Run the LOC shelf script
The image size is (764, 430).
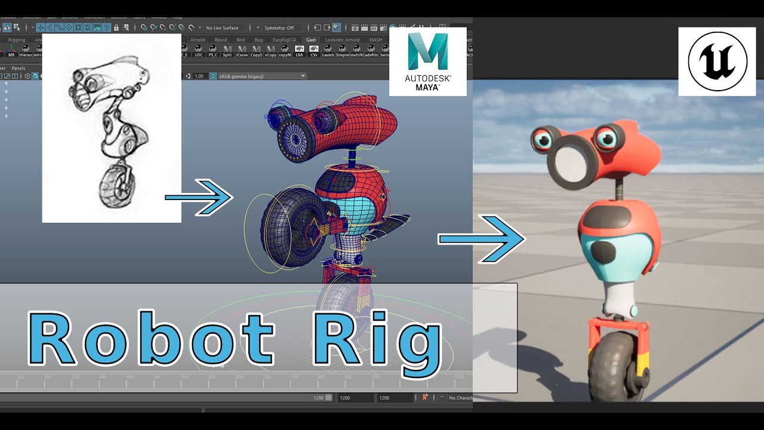(x=199, y=51)
